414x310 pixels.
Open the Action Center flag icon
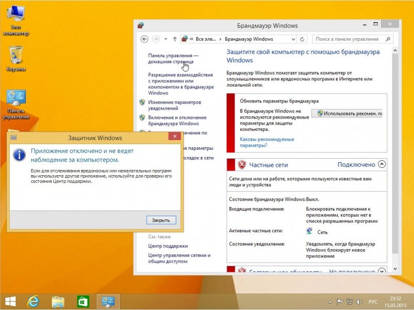(x=340, y=302)
